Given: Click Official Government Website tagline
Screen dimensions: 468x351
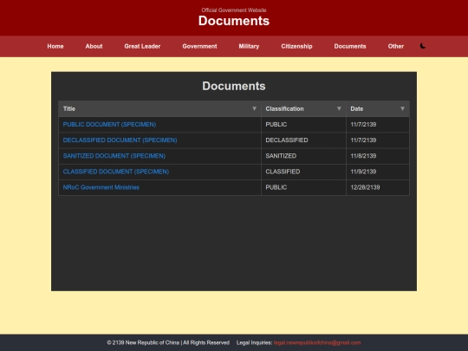Looking at the screenshot, I should coord(234,10).
